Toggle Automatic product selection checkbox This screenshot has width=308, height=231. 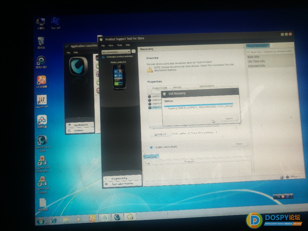tap(103, 57)
